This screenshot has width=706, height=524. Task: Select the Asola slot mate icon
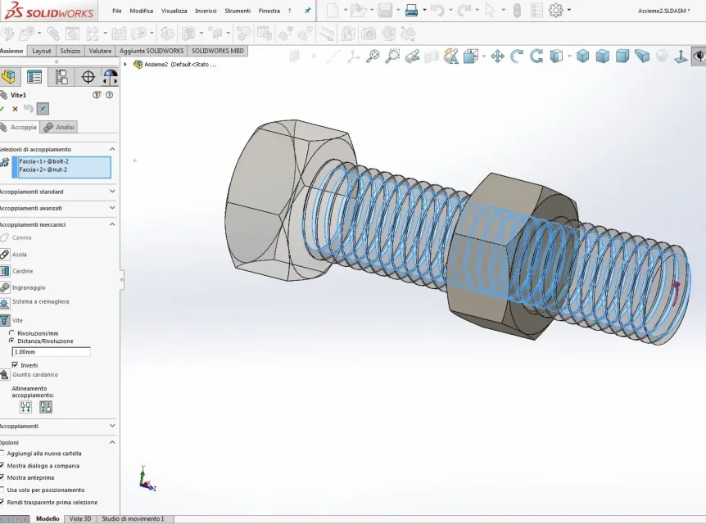pyautogui.click(x=4, y=255)
